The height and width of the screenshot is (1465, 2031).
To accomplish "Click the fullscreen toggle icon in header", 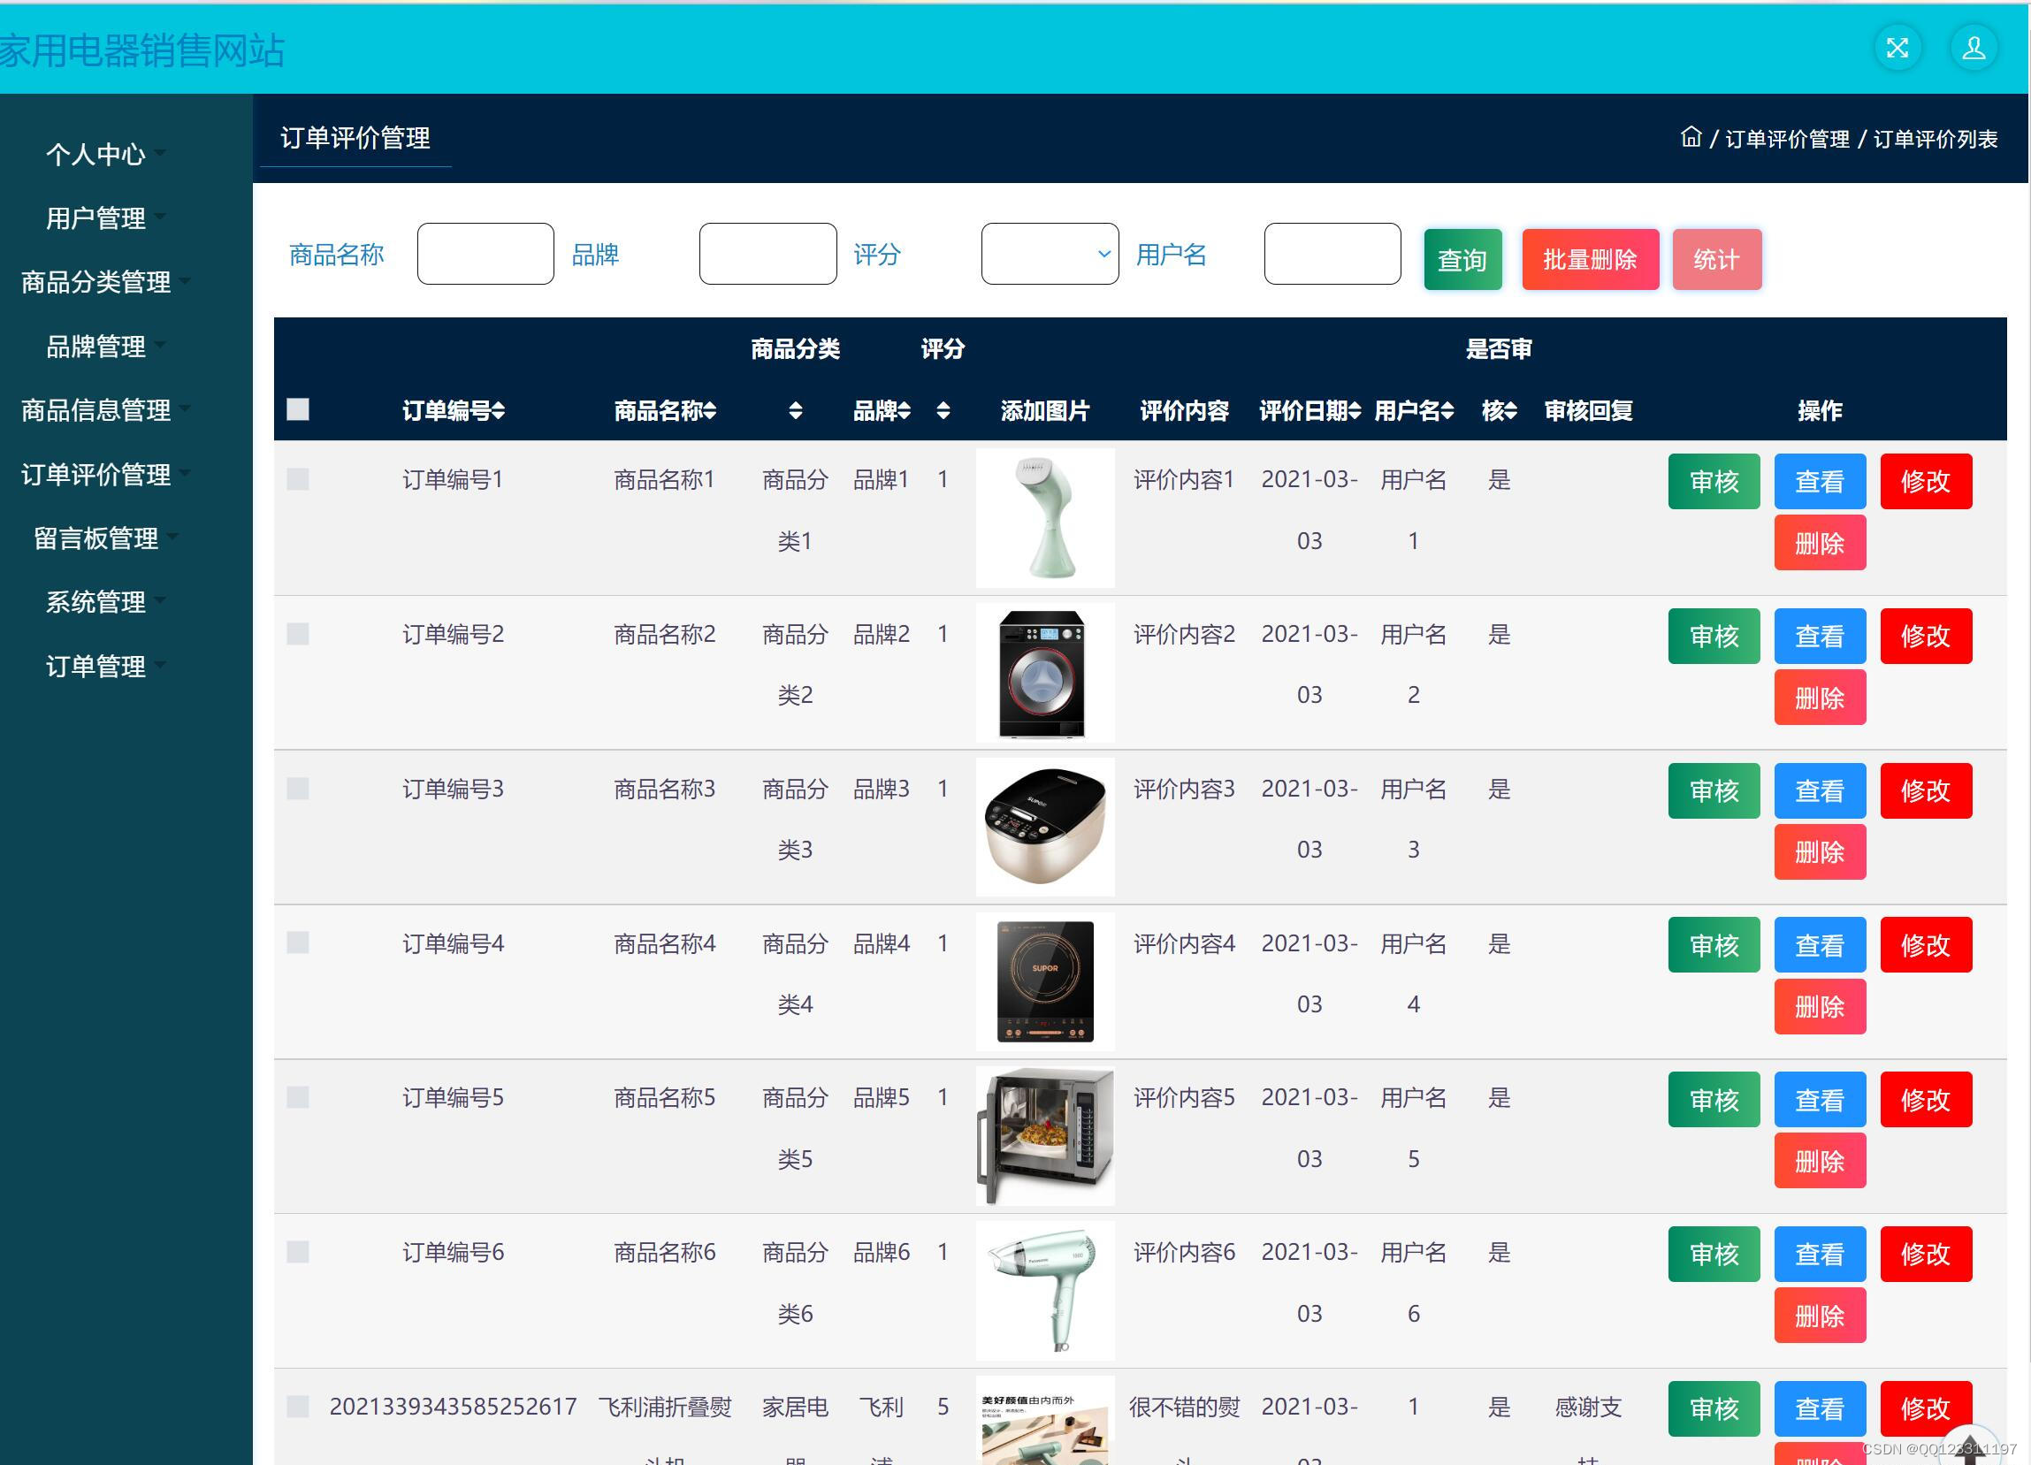I will [1897, 49].
